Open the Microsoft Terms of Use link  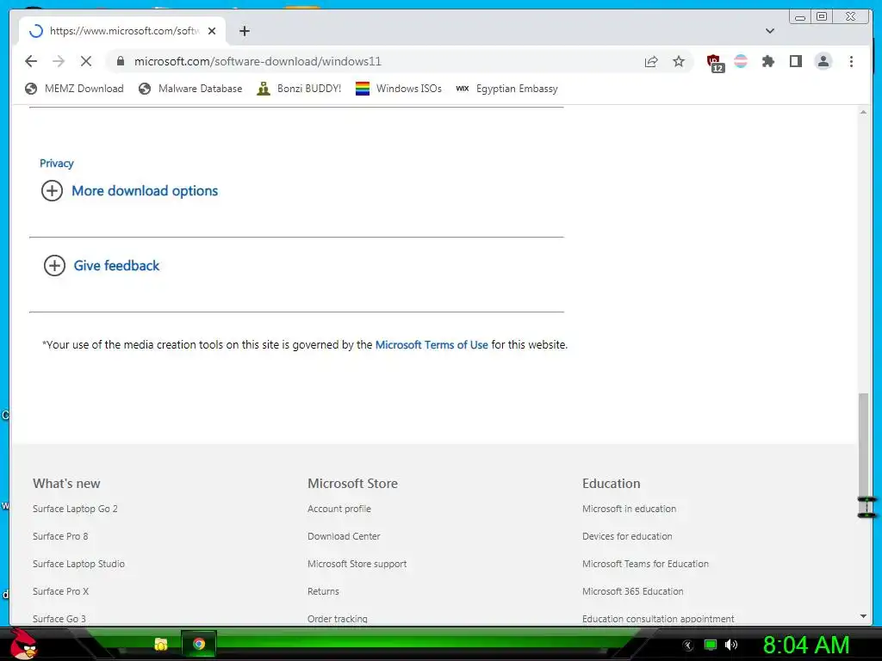pyautogui.click(x=432, y=344)
